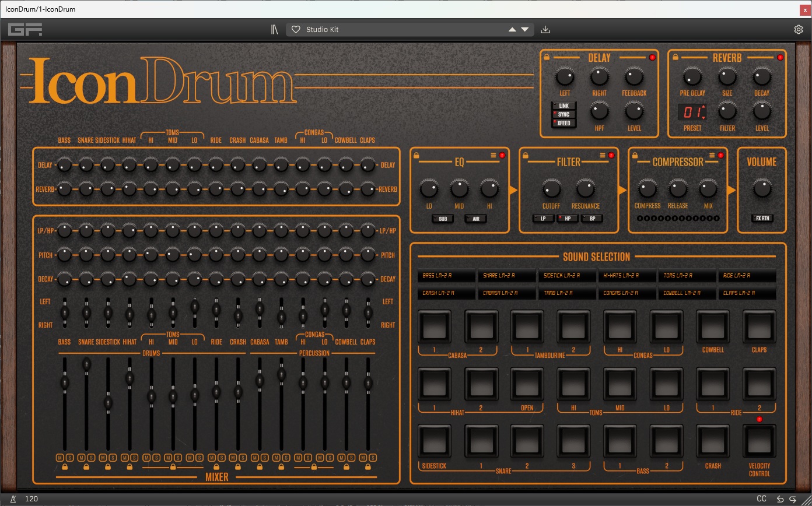
Task: Open the settings gear
Action: click(x=799, y=29)
